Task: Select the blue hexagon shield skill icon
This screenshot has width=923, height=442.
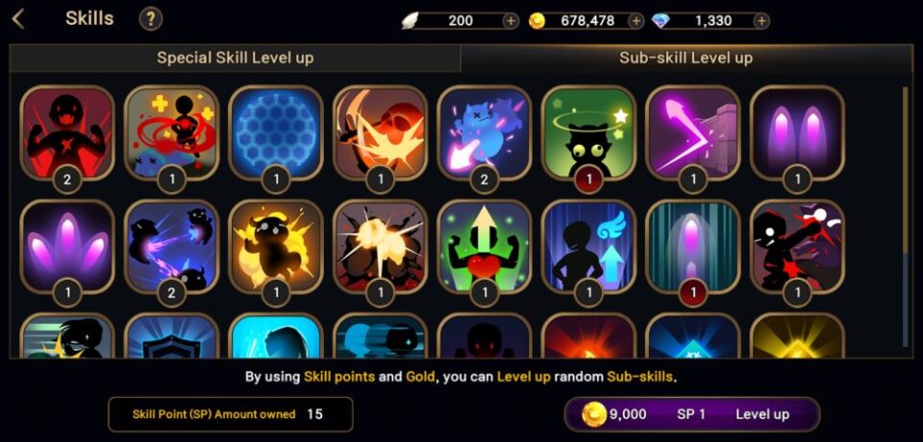Action: 276,133
